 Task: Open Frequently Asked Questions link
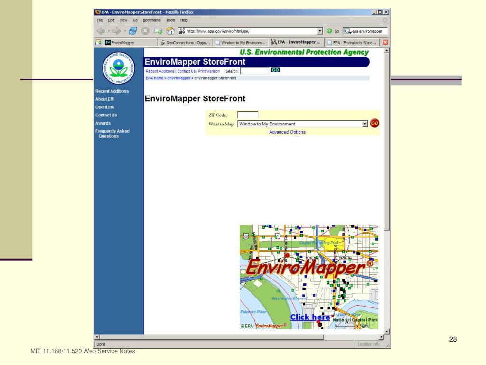[x=112, y=134]
